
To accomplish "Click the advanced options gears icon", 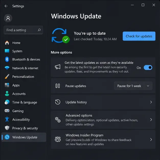I will click(58, 120).
